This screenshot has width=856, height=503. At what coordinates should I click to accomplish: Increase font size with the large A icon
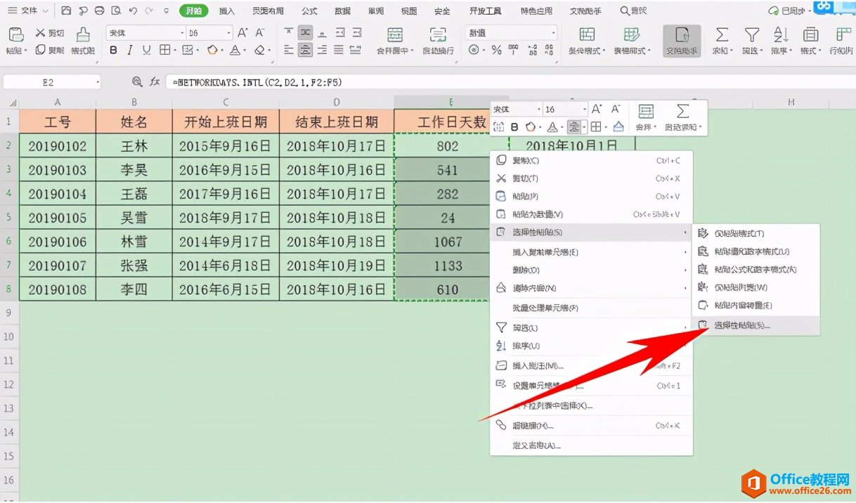click(x=242, y=33)
